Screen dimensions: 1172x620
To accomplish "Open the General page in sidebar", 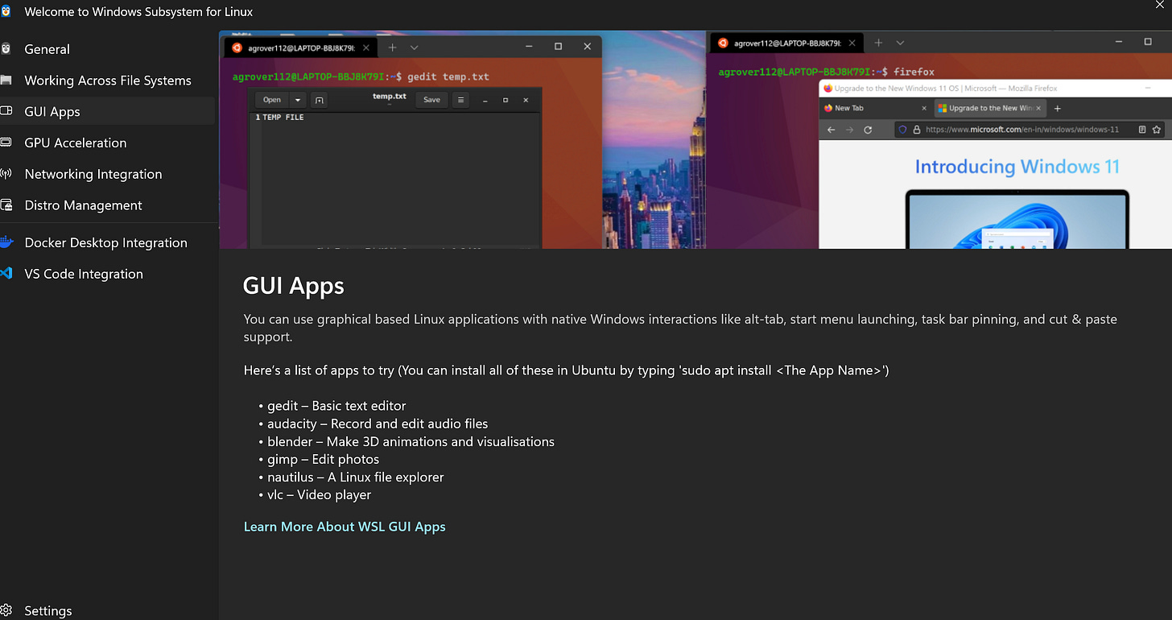I will click(x=108, y=49).
